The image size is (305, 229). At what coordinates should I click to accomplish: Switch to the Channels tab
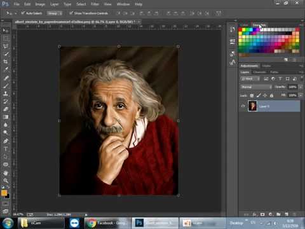pos(259,72)
